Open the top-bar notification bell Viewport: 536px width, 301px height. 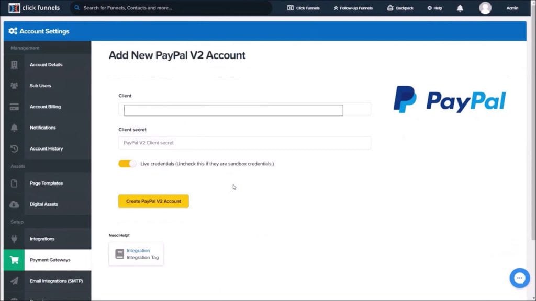460,8
